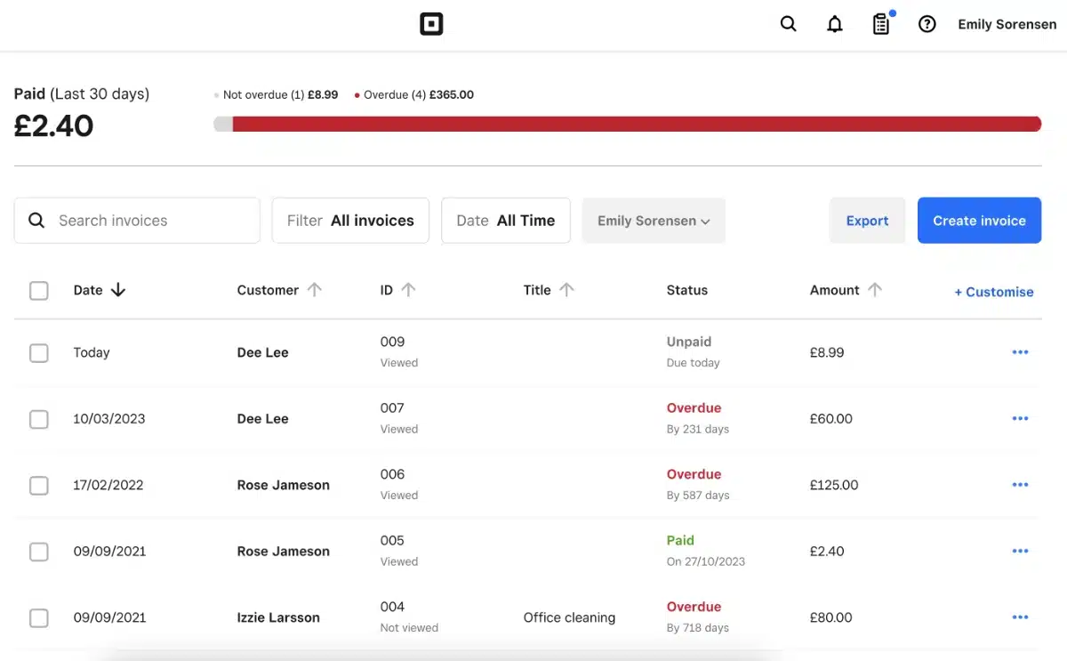
Task: Open the notifications bell icon
Action: pos(835,24)
